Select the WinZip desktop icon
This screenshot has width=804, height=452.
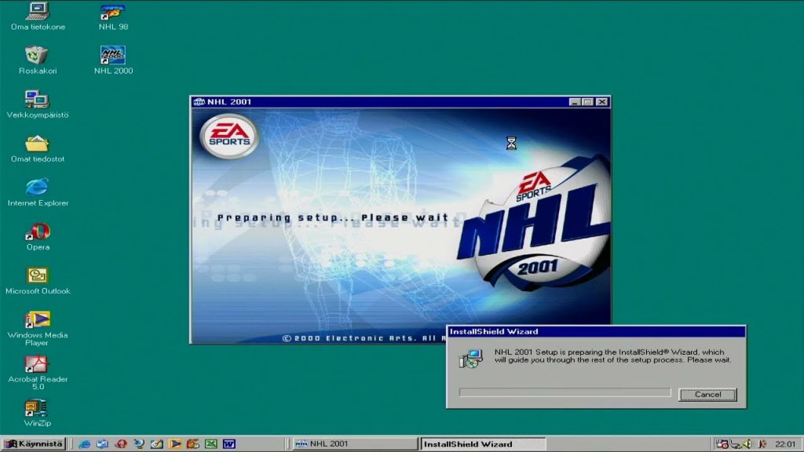click(x=37, y=409)
